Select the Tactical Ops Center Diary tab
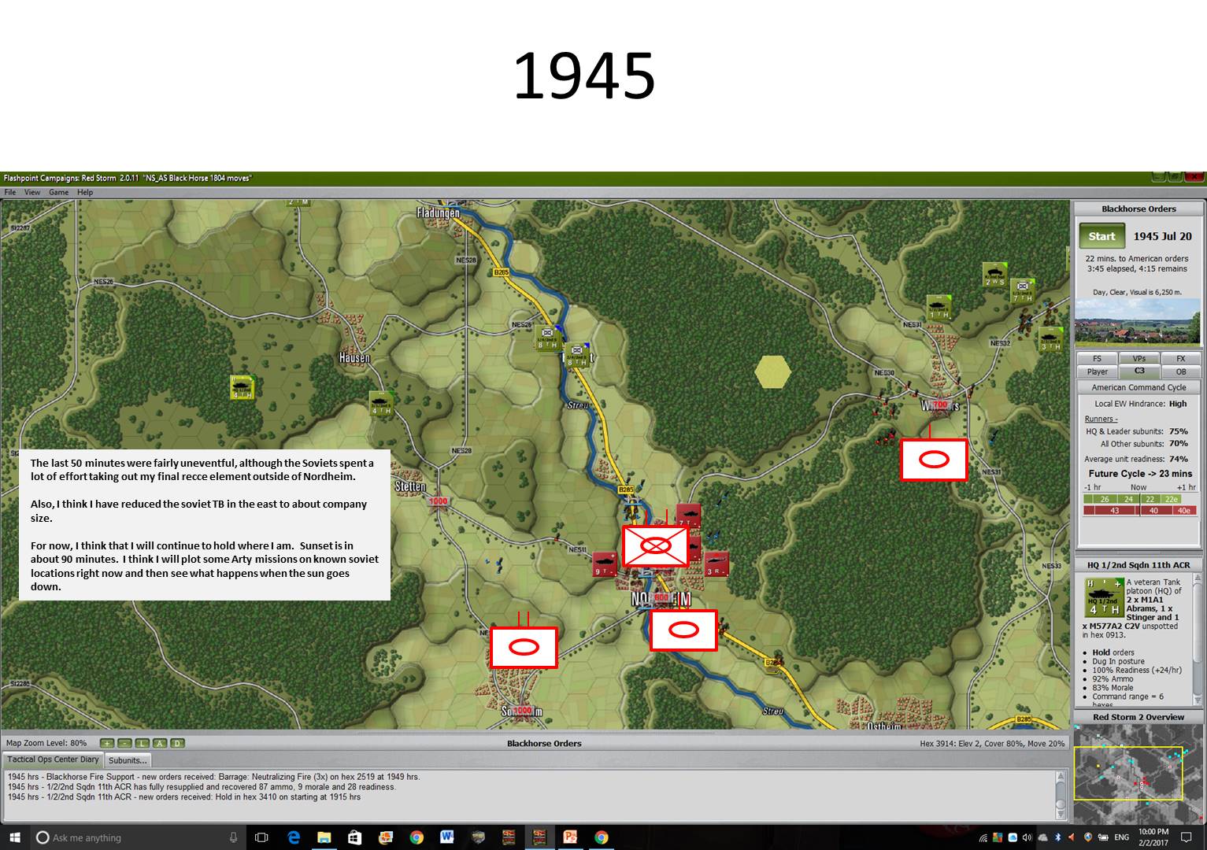The image size is (1207, 850). [x=54, y=759]
